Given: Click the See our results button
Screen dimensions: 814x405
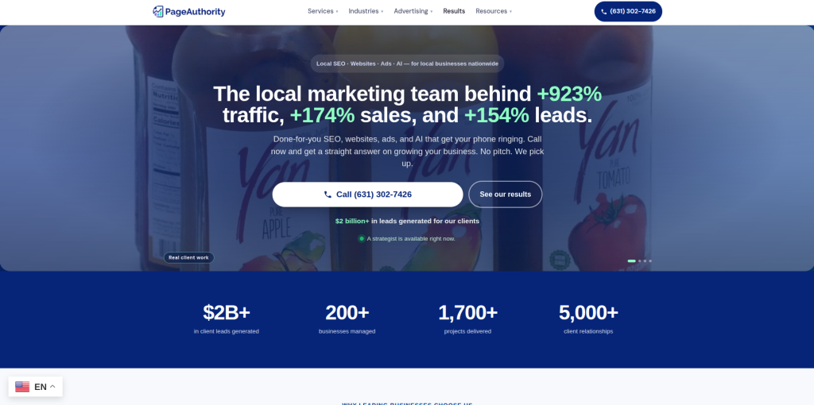Looking at the screenshot, I should pos(505,195).
